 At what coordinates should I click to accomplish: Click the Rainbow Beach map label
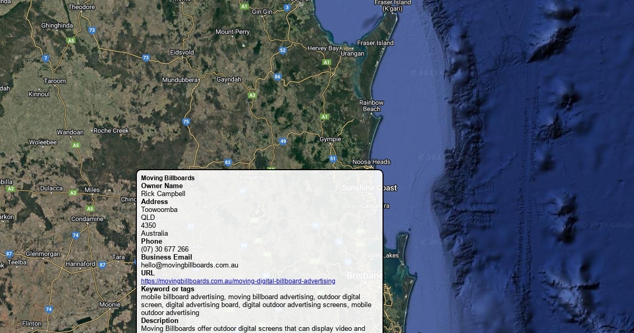click(x=371, y=106)
